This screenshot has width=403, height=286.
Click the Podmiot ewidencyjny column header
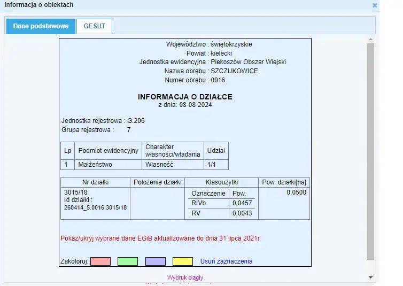[x=108, y=151]
